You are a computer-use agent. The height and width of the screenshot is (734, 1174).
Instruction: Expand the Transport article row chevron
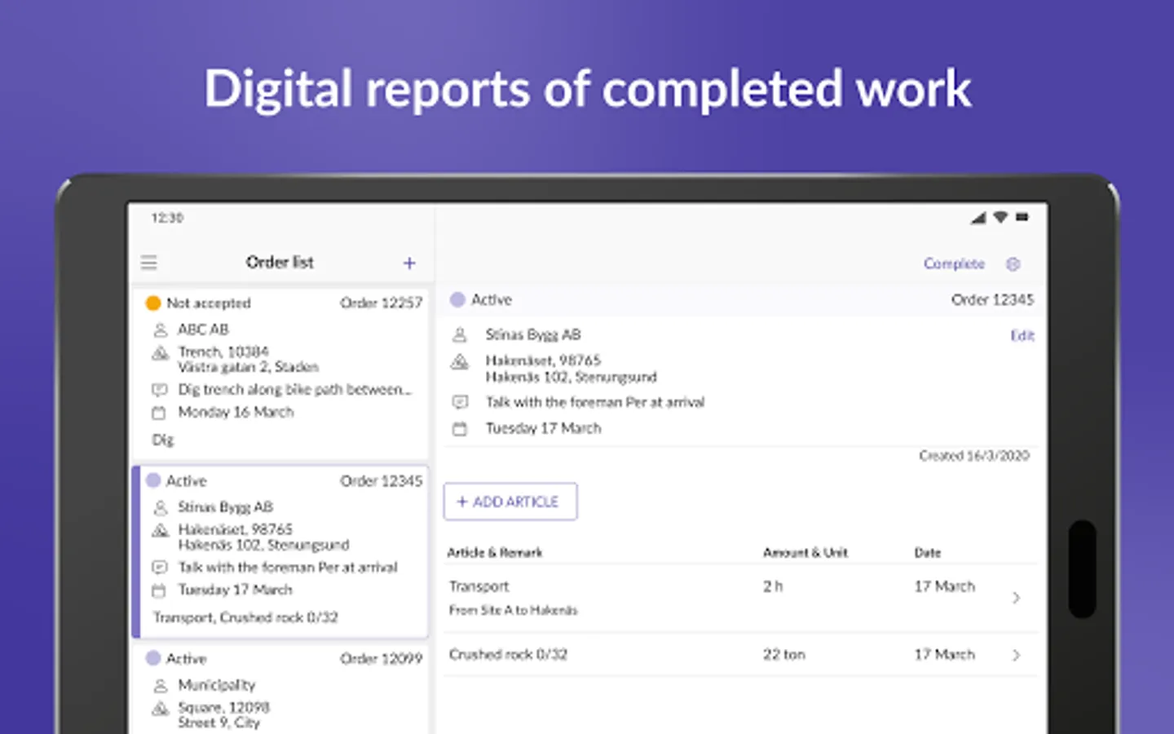(x=1016, y=598)
